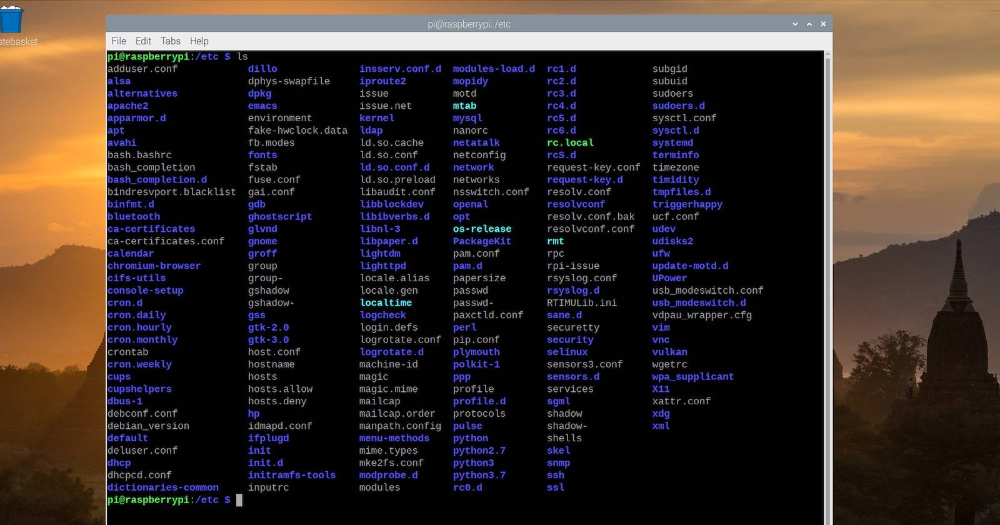The height and width of the screenshot is (525, 1000).
Task: Open the Edit menu
Action: 143,41
